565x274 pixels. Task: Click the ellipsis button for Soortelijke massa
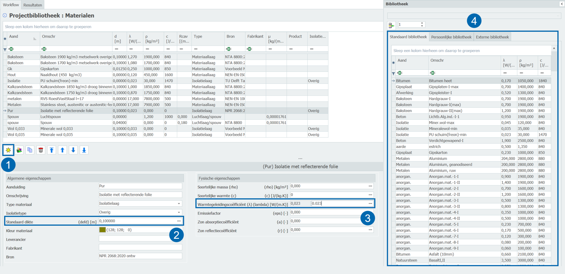pyautogui.click(x=370, y=186)
